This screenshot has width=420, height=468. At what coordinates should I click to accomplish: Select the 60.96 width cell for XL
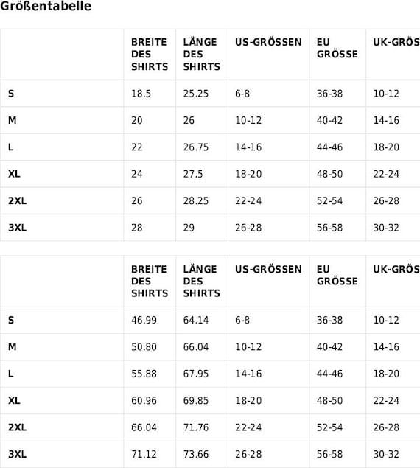click(144, 400)
